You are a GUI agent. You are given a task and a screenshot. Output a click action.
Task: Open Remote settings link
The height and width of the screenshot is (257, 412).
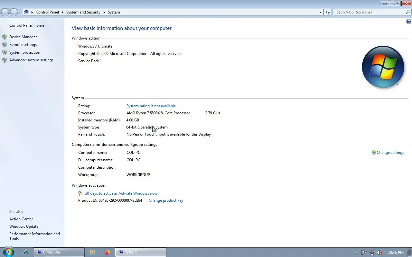23,45
